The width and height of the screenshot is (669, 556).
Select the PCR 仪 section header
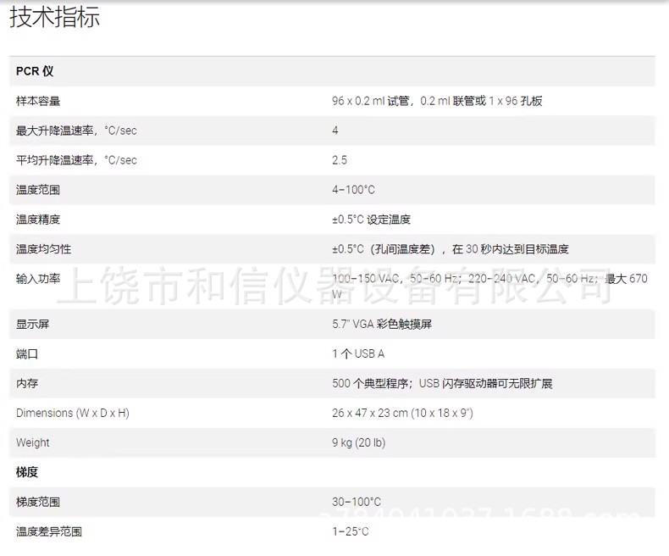pyautogui.click(x=35, y=71)
